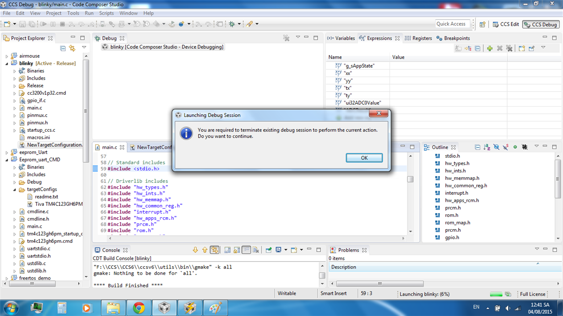Image resolution: width=563 pixels, height=316 pixels.
Task: Select the Resume debug toolbar icon
Action: (x=44, y=24)
